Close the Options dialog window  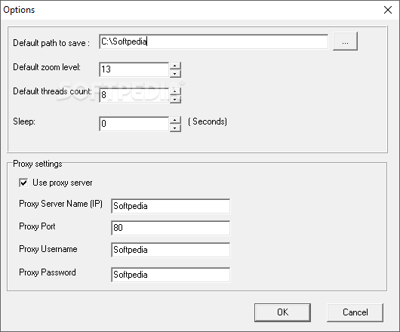coord(388,10)
